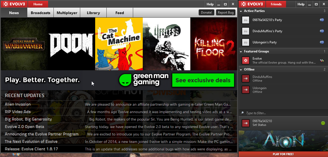328x157 pixels.
Task: Click the Green Man Gaming logo
Action: coord(144,80)
